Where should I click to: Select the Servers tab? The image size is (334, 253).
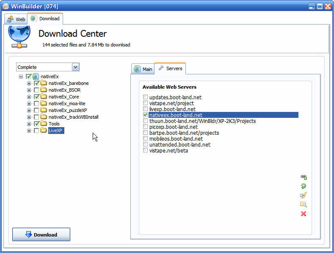pos(170,68)
